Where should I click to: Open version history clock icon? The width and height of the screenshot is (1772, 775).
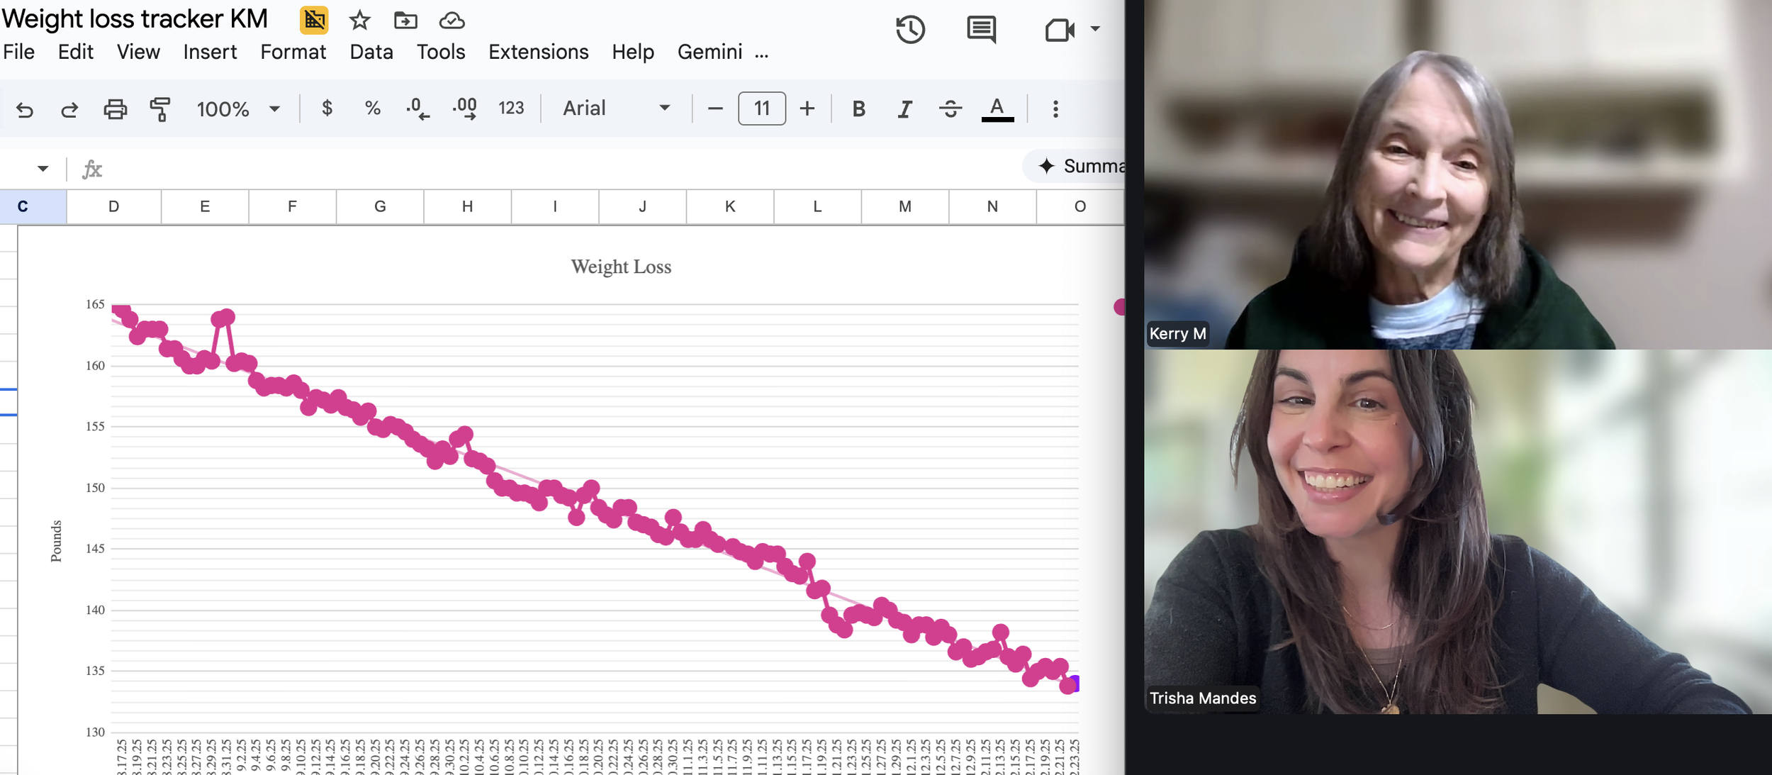click(x=910, y=30)
